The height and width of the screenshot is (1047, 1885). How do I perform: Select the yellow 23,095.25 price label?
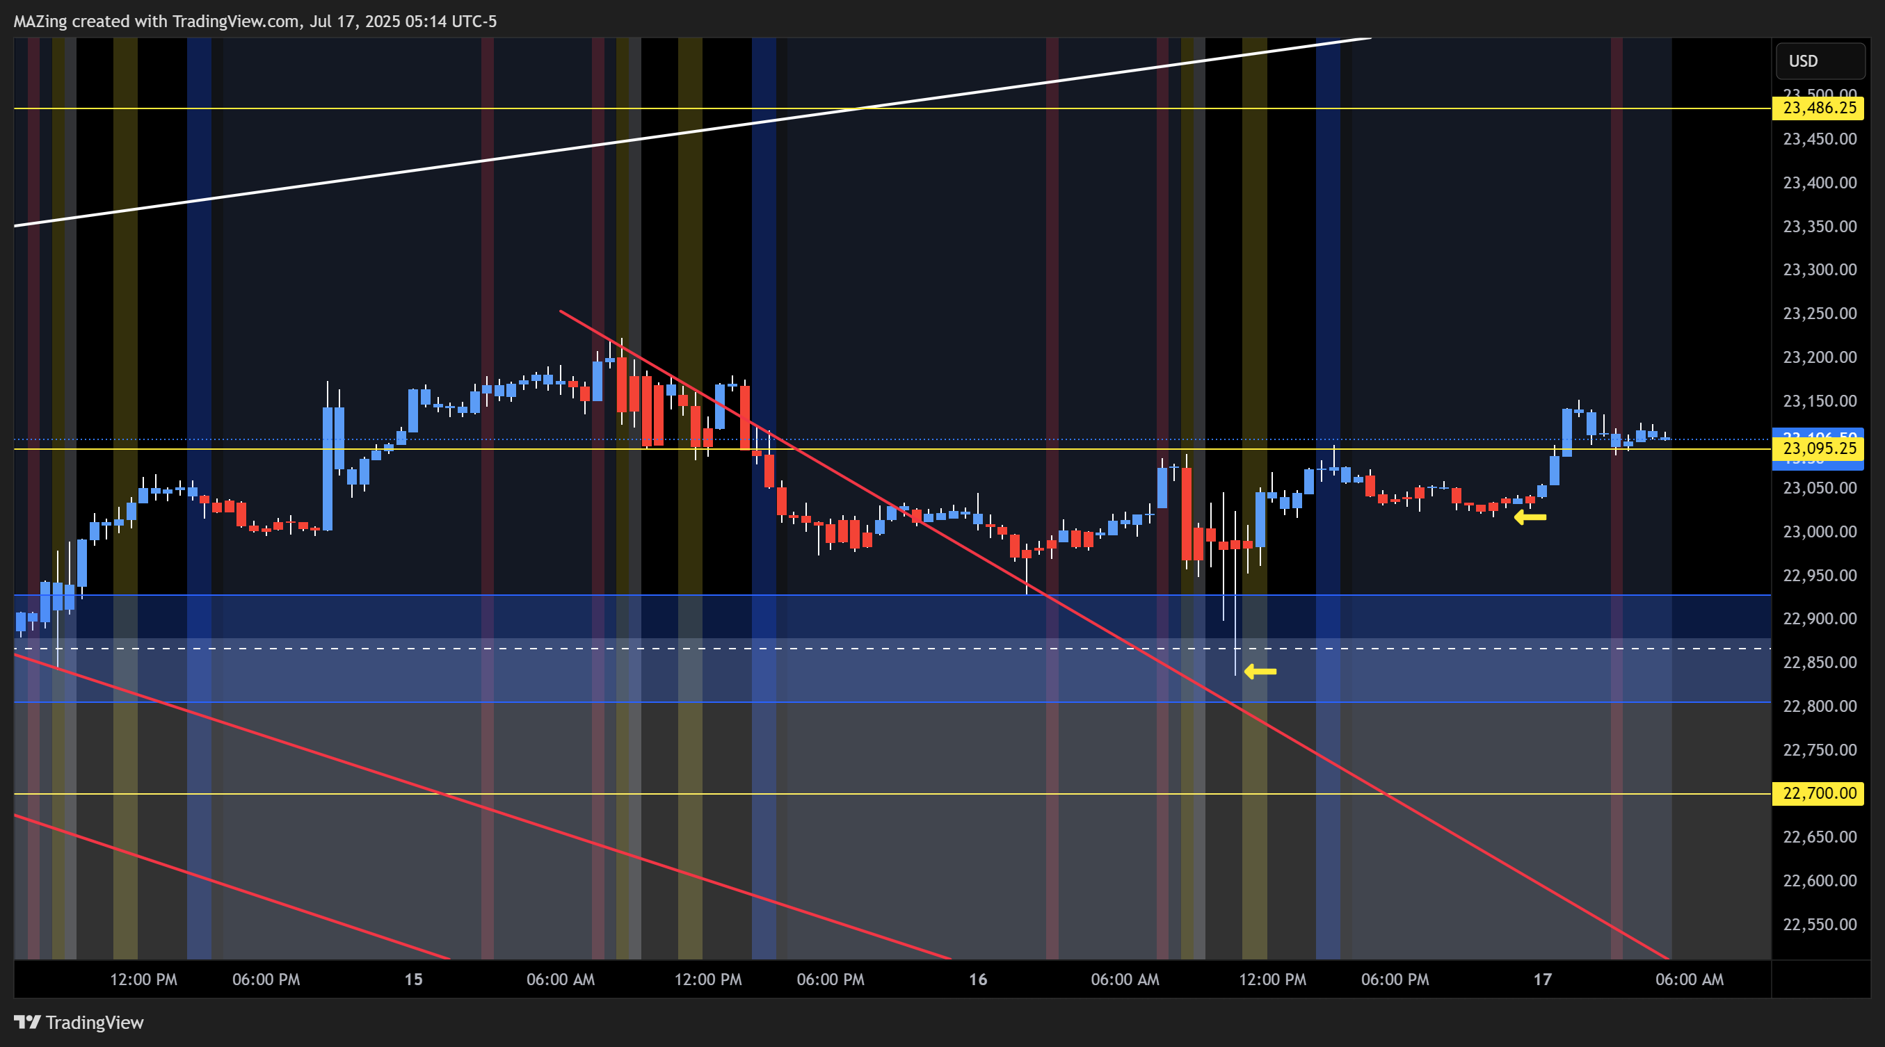[1818, 448]
